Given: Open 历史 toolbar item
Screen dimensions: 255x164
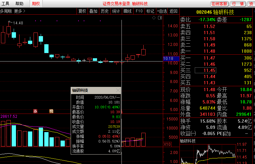Looking at the screenshot, I should [x=105, y=11].
